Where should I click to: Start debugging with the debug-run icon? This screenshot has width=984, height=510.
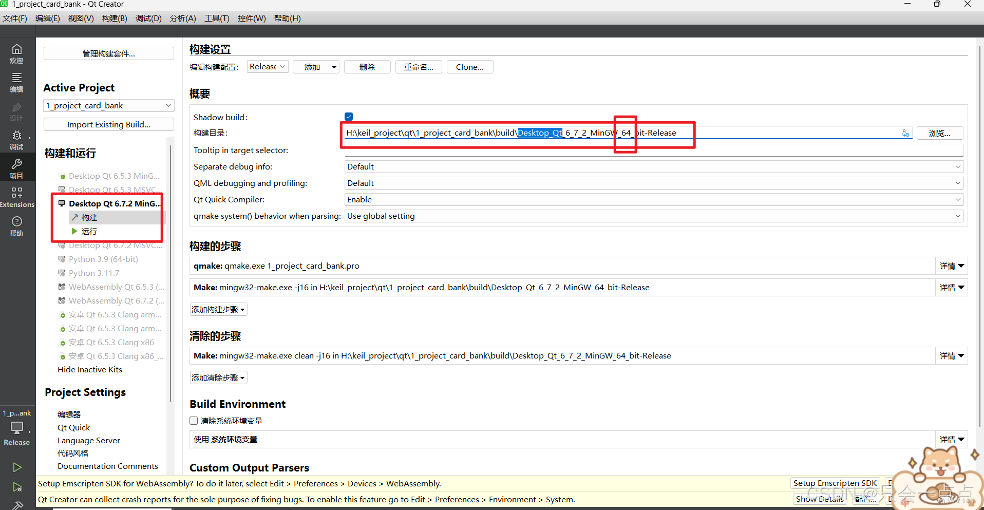pos(17,487)
